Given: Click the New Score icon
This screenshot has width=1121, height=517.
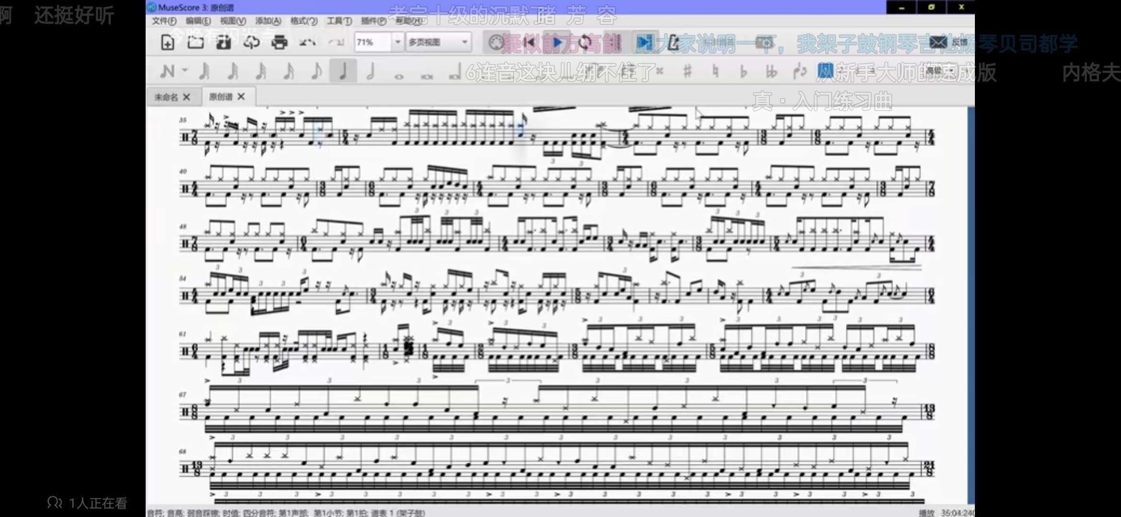Looking at the screenshot, I should (167, 43).
